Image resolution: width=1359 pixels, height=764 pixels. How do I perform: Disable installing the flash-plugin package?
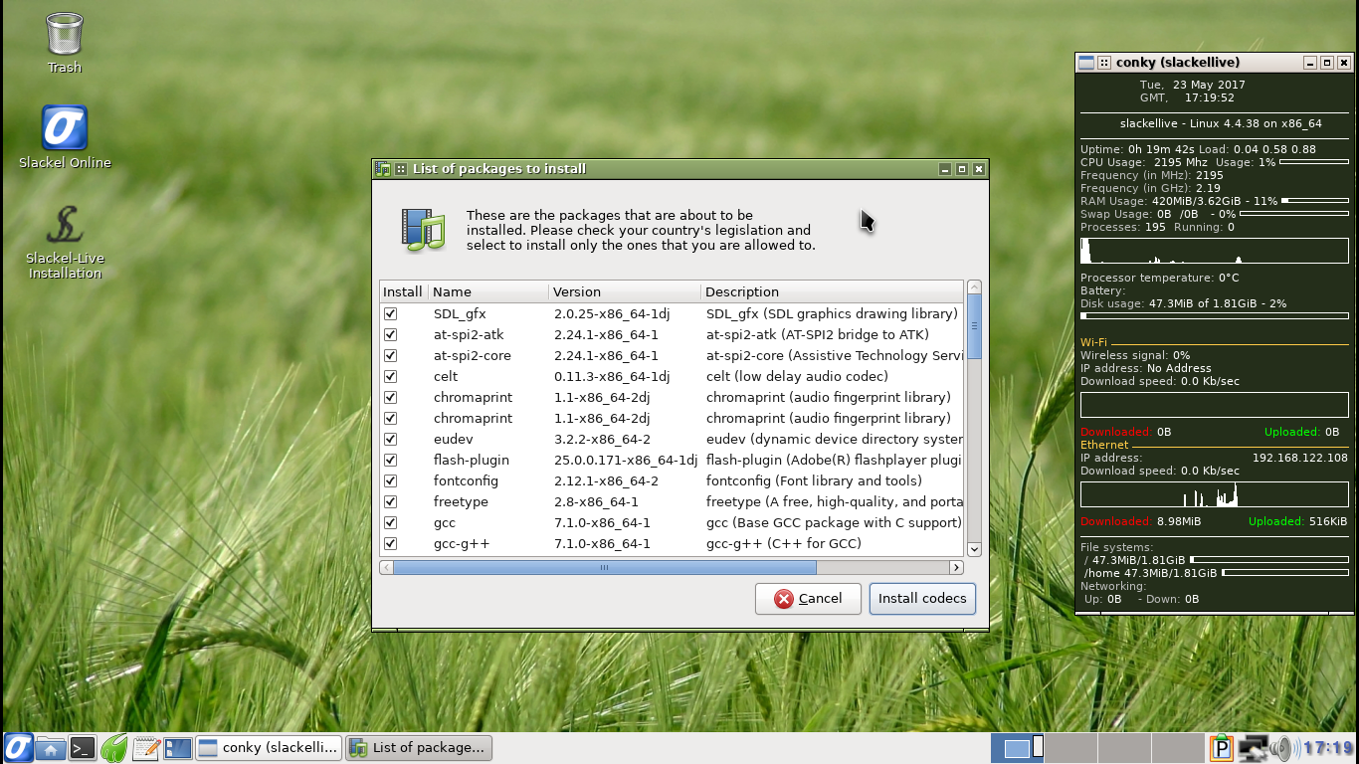click(390, 460)
